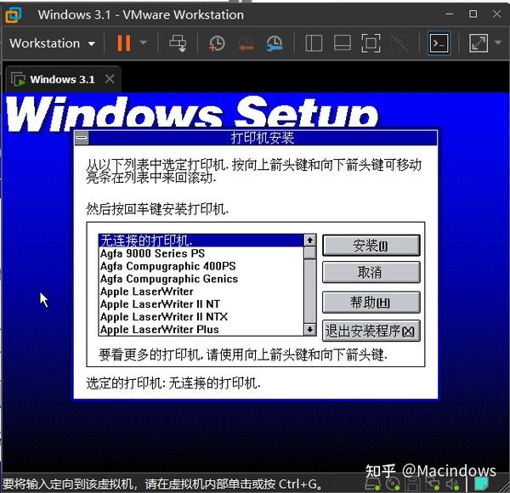The width and height of the screenshot is (510, 493).
Task: Click the CD/DVD drive status icon
Action: 393,484
